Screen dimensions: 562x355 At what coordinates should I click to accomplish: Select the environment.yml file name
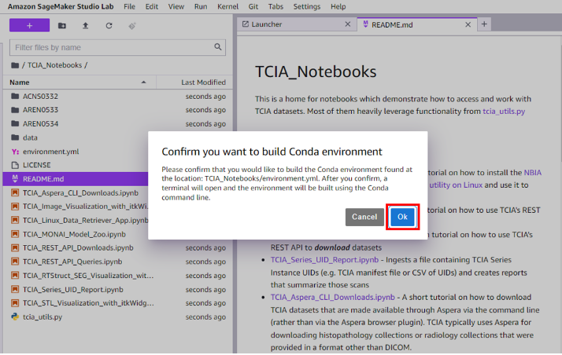[x=51, y=152]
